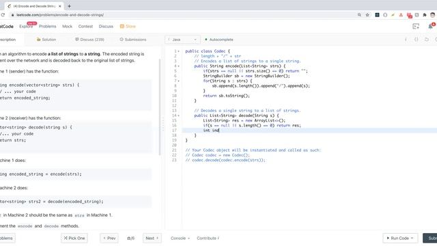The image size is (437, 246).
Task: Open the Contest page
Action: 85,27
